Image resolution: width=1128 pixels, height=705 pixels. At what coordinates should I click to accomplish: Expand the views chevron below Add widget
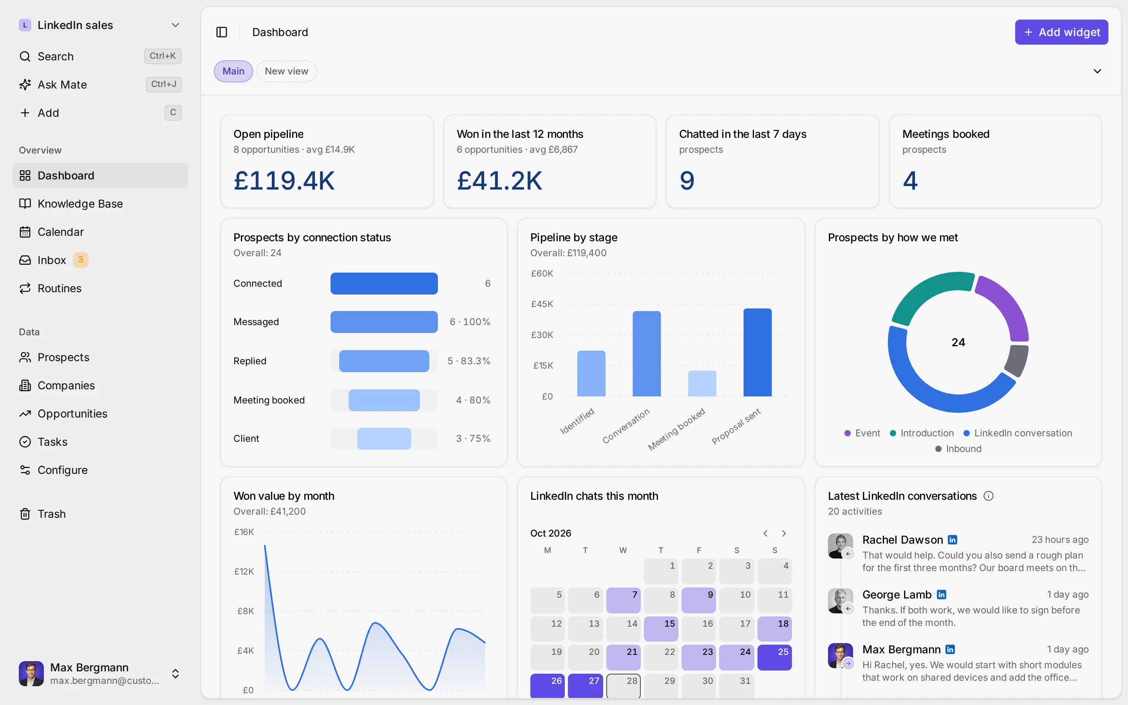pos(1097,71)
